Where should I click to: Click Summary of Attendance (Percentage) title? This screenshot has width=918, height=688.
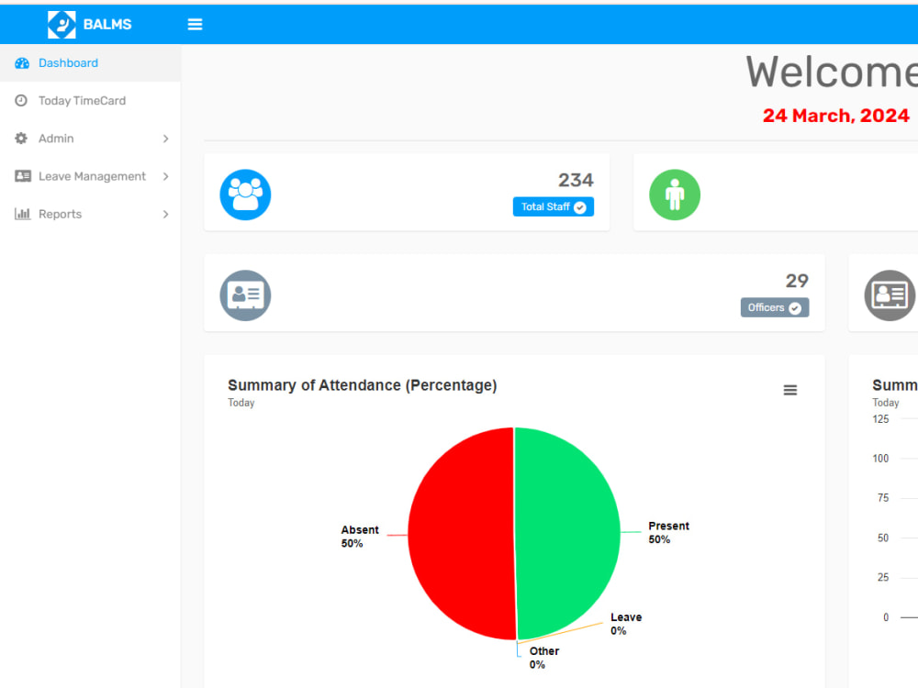tap(363, 385)
